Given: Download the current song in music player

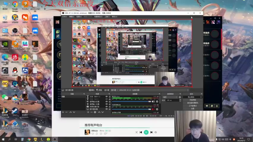Looking at the screenshot, I should pyautogui.click(x=97, y=133).
